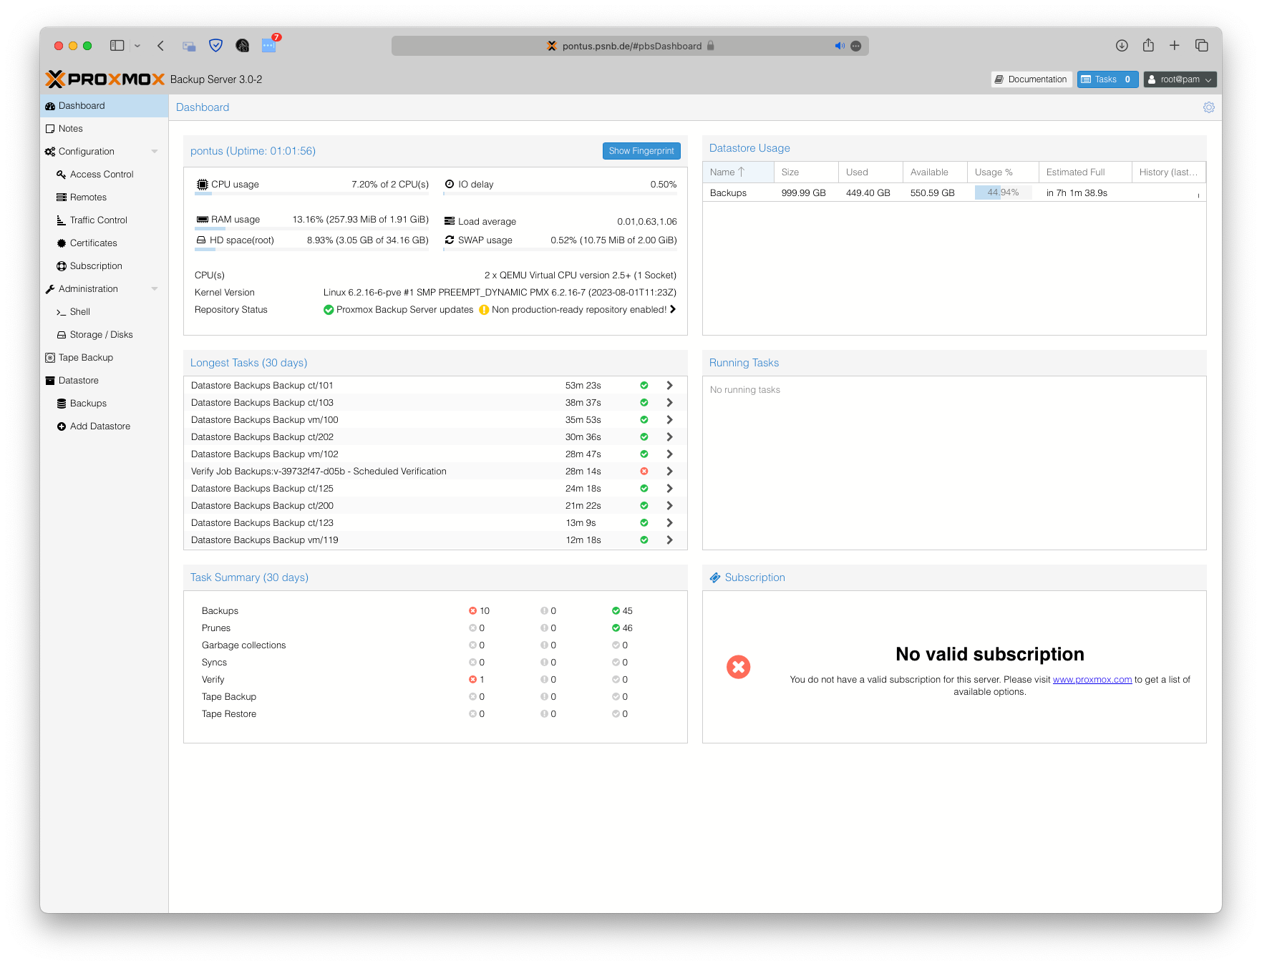The width and height of the screenshot is (1262, 966).
Task: Sort datastores by Name column
Action: point(738,172)
